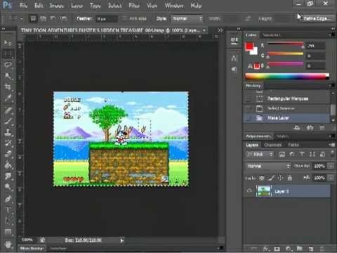Open the Window menu
Screen dimensions: 337x253
(174, 5)
